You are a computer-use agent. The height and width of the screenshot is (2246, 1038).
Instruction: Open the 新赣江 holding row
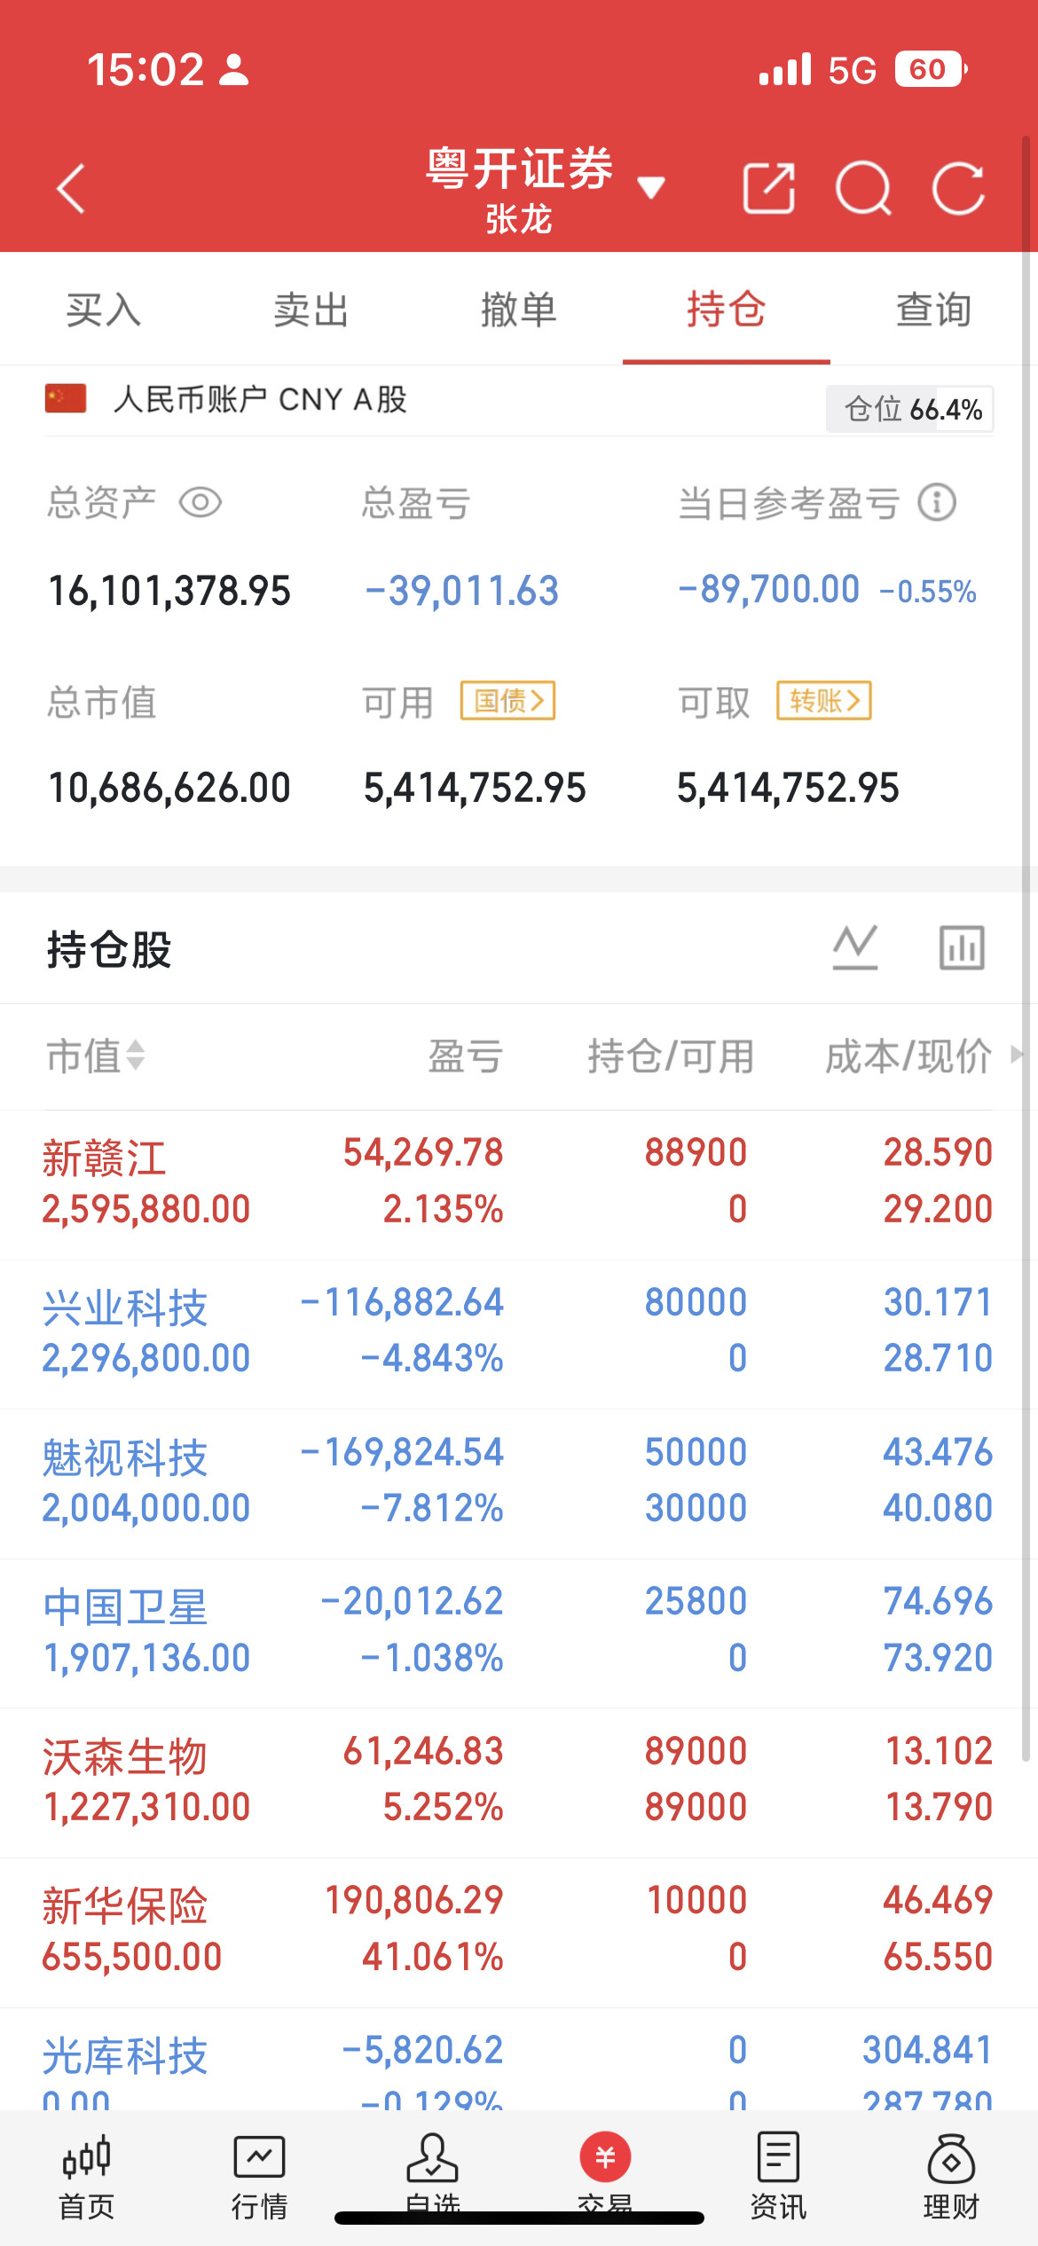click(x=519, y=1184)
